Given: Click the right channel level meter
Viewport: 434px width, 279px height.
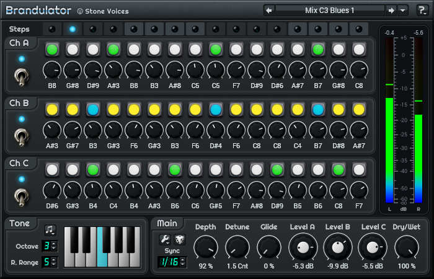Looking at the screenshot, I should click(418, 120).
